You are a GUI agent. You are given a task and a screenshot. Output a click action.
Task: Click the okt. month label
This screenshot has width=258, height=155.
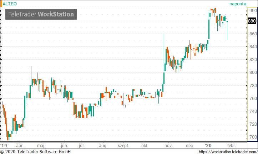145,146
